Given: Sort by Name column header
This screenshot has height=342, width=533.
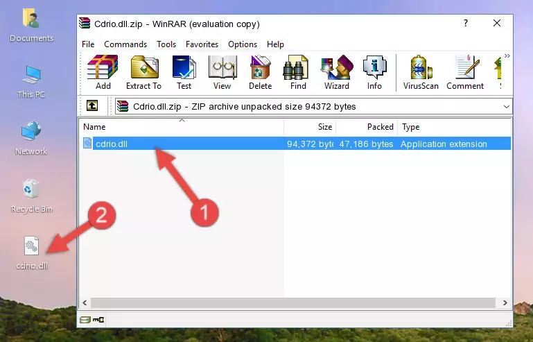Looking at the screenshot, I should tap(182, 127).
